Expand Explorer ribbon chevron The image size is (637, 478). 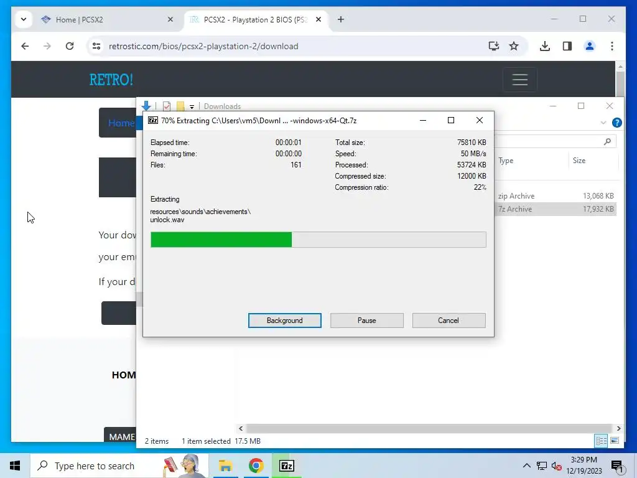click(x=603, y=123)
